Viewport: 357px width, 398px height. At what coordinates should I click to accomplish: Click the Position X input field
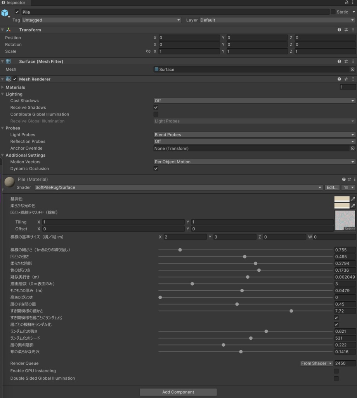(x=189, y=38)
